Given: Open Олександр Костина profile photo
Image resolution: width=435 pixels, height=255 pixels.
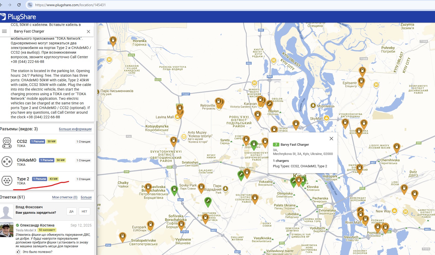Looking at the screenshot, I should 7,230.
